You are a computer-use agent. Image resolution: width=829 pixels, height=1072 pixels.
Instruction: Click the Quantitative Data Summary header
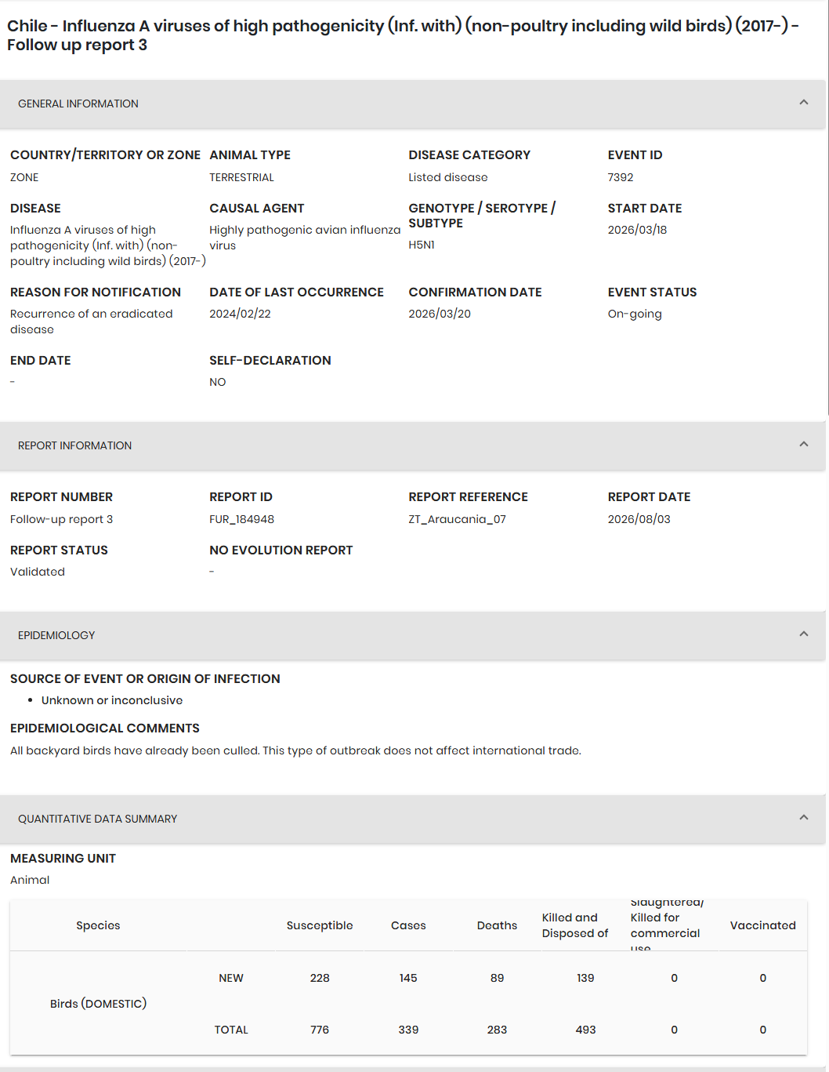coord(412,819)
